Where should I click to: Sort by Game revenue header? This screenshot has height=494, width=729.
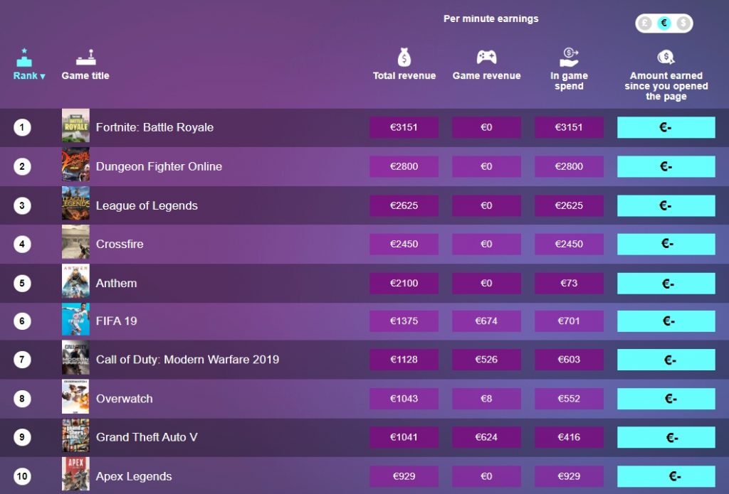[x=486, y=75]
